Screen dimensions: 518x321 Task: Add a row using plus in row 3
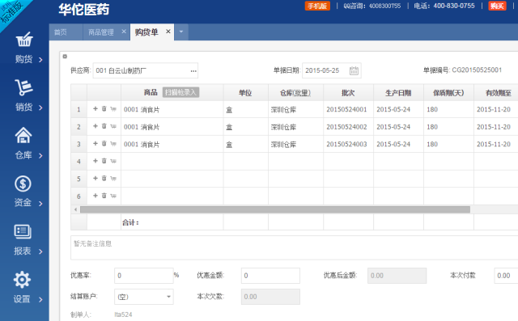(x=96, y=143)
